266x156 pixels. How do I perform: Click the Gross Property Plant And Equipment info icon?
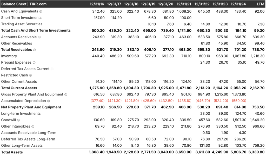point(66,94)
